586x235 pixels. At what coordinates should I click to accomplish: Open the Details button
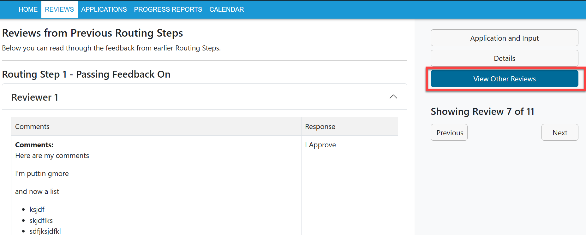click(x=504, y=58)
